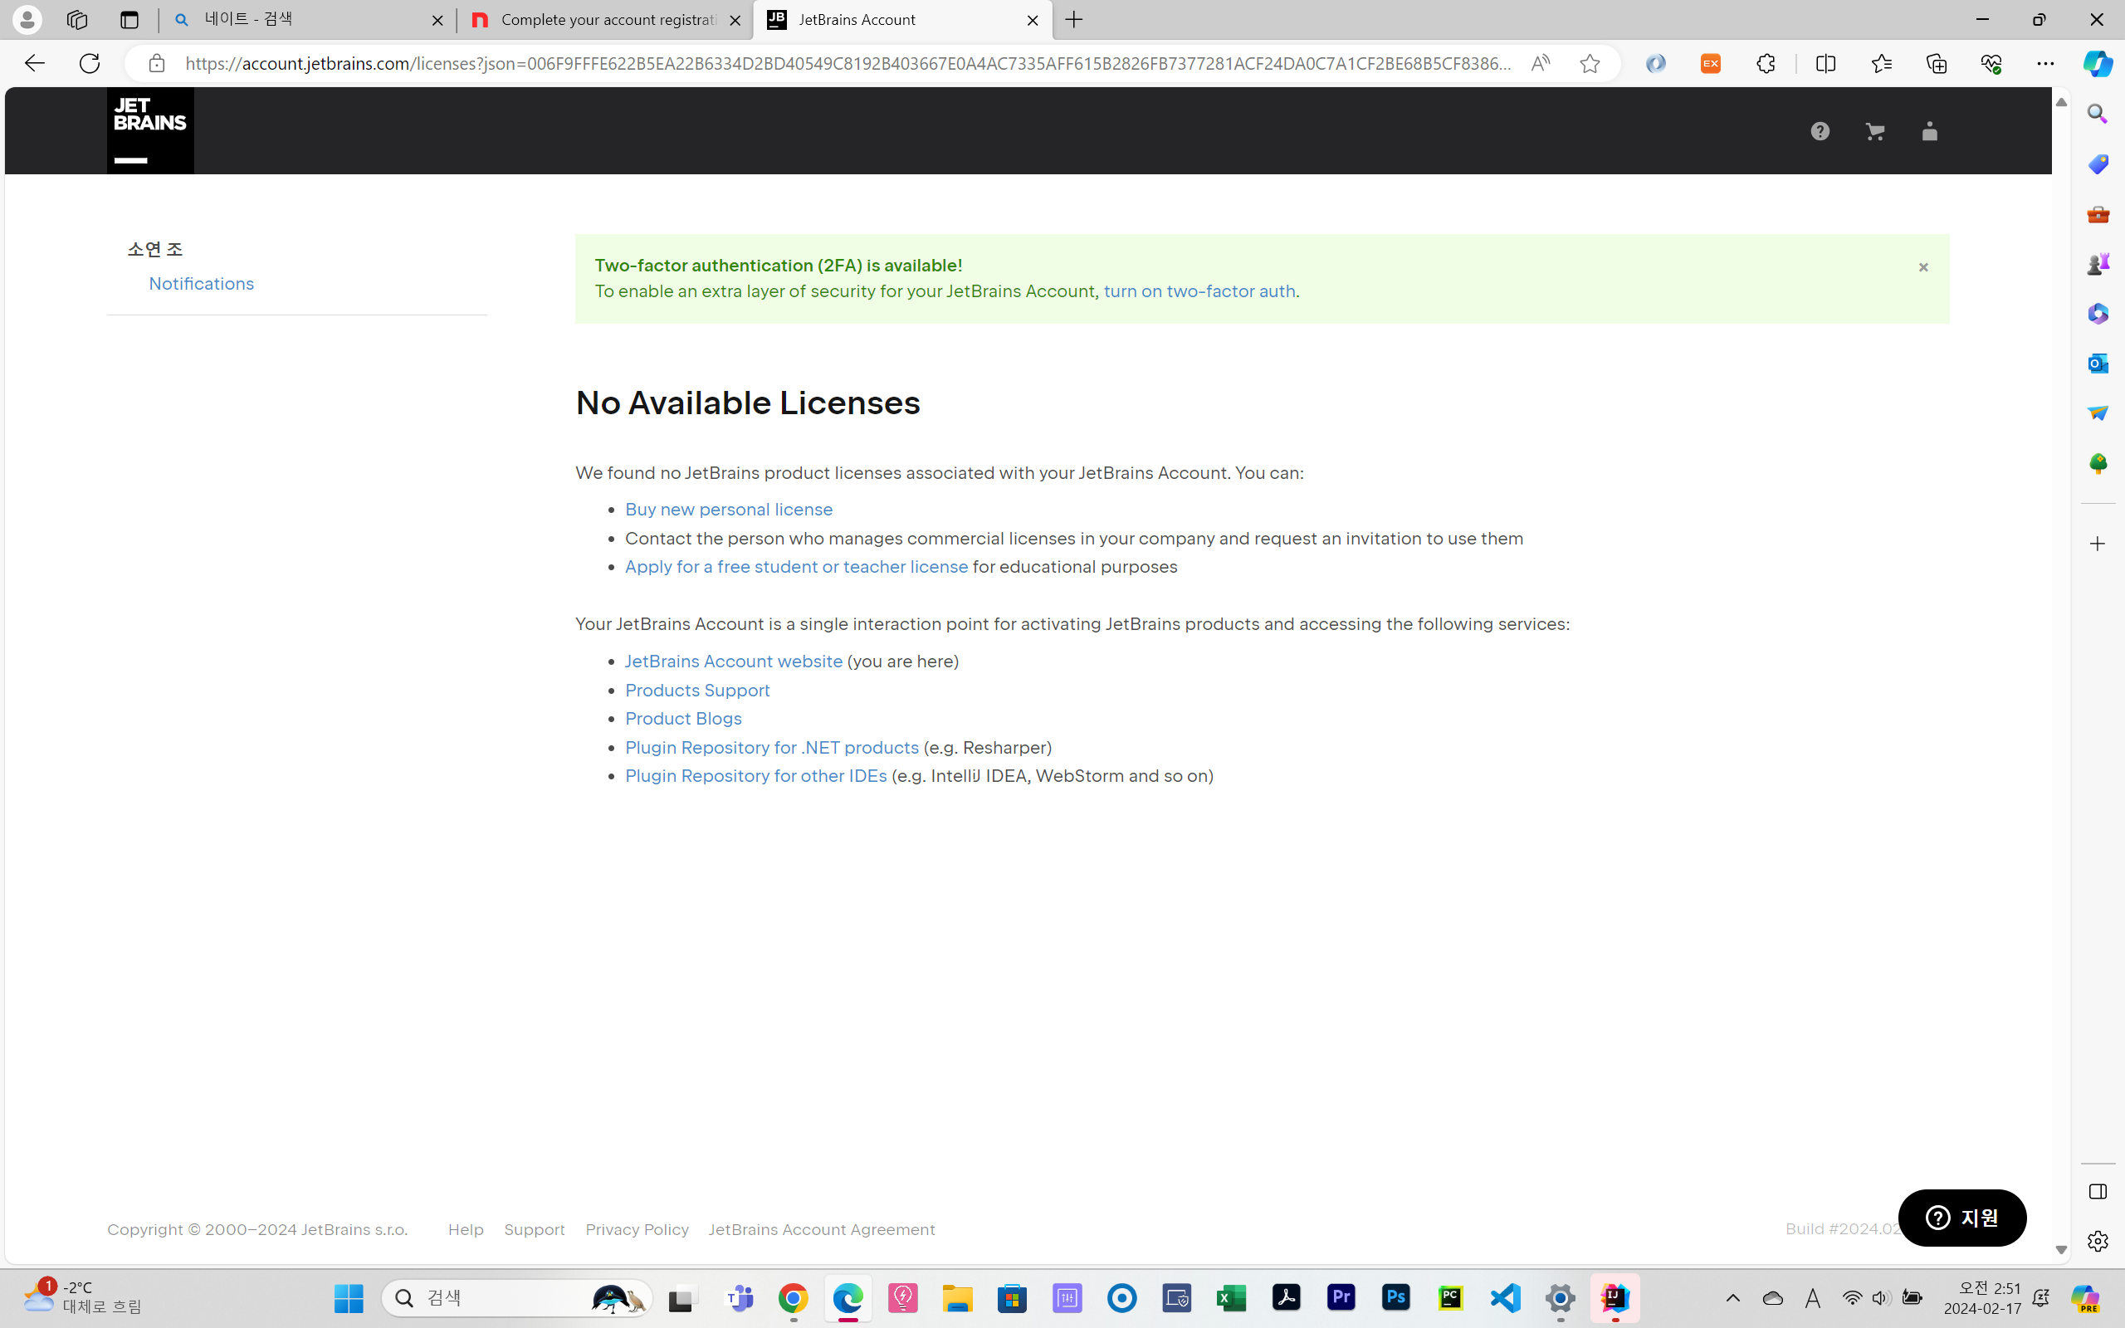Open Plugin Repository for .NET products
Viewport: 2125px width, 1328px height.
click(x=772, y=748)
